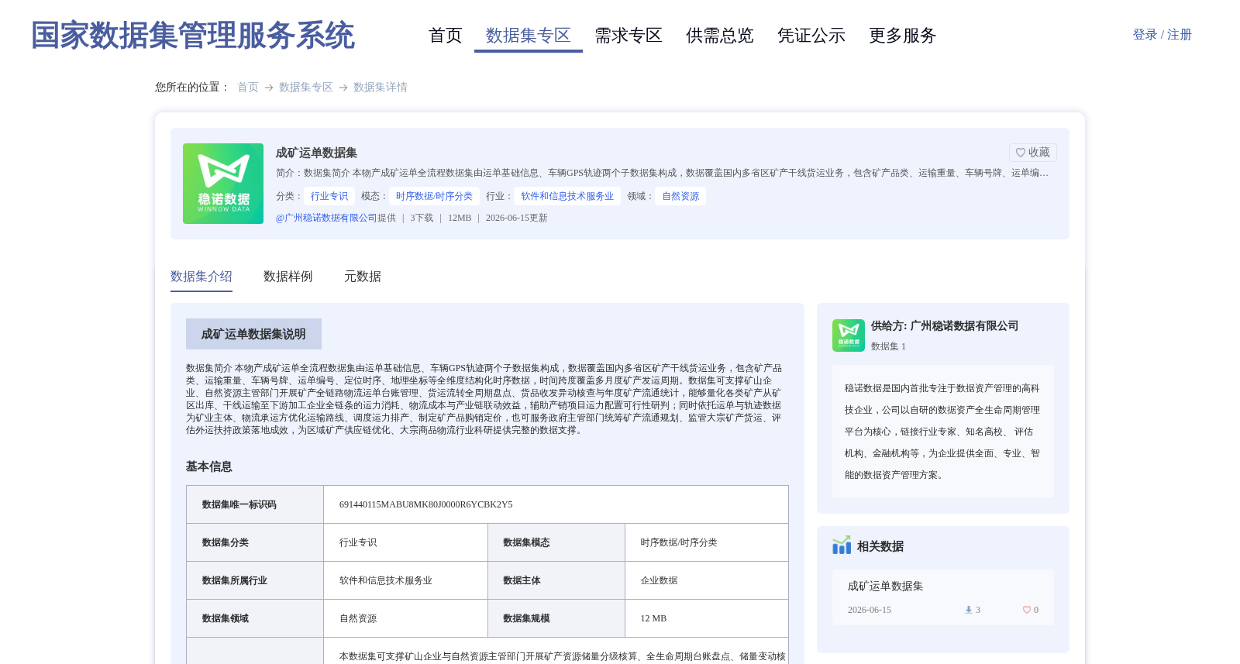This screenshot has width=1240, height=664.
Task: Click 成矿运单数据集 in related data card
Action: tap(886, 586)
